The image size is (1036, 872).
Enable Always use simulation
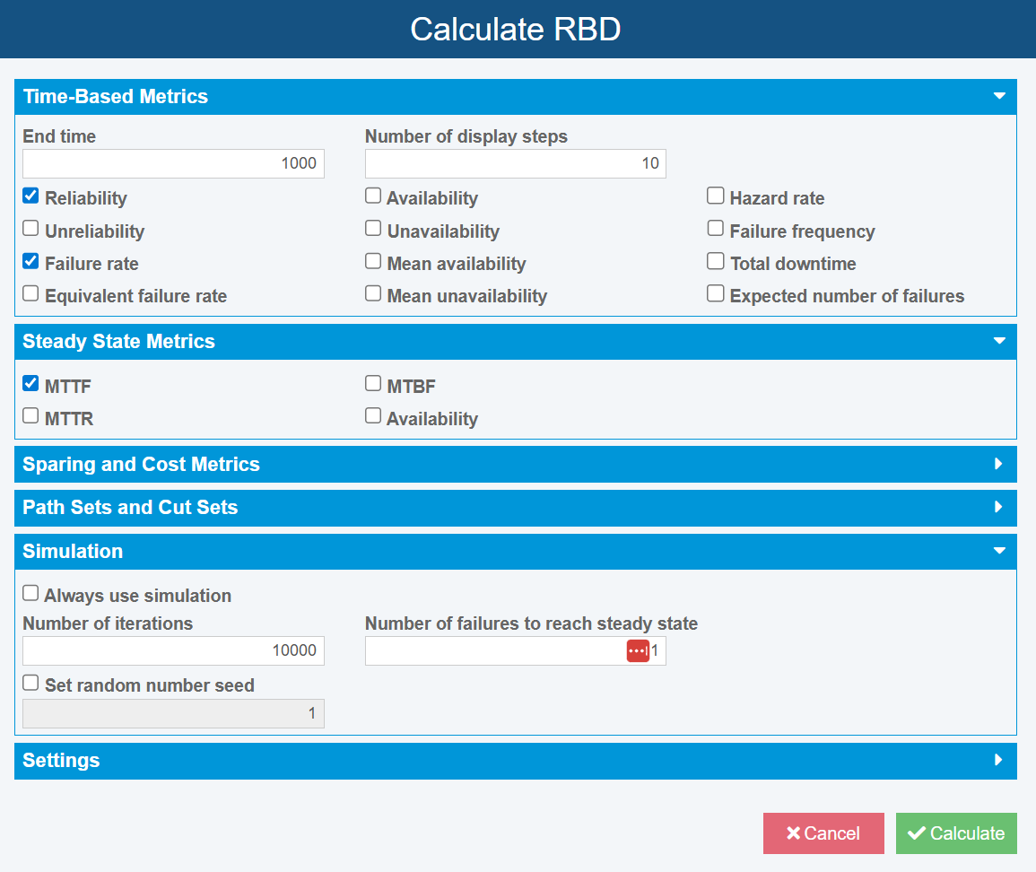pos(30,592)
